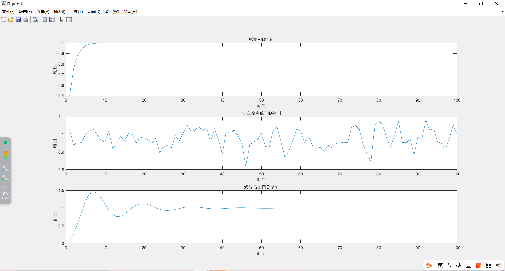This screenshot has height=271, width=505.
Task: Print the figure
Action: coord(26,19)
